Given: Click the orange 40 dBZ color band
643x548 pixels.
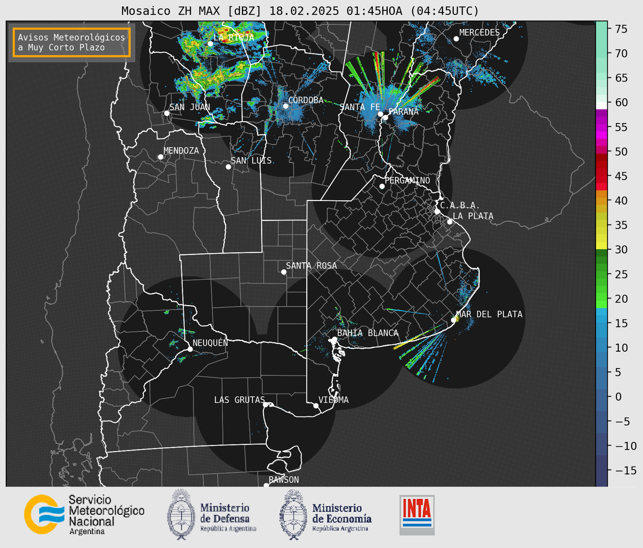Looking at the screenshot, I should coord(601,201).
